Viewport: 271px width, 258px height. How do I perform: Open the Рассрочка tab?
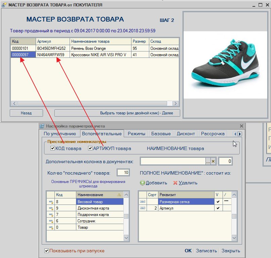213,134
